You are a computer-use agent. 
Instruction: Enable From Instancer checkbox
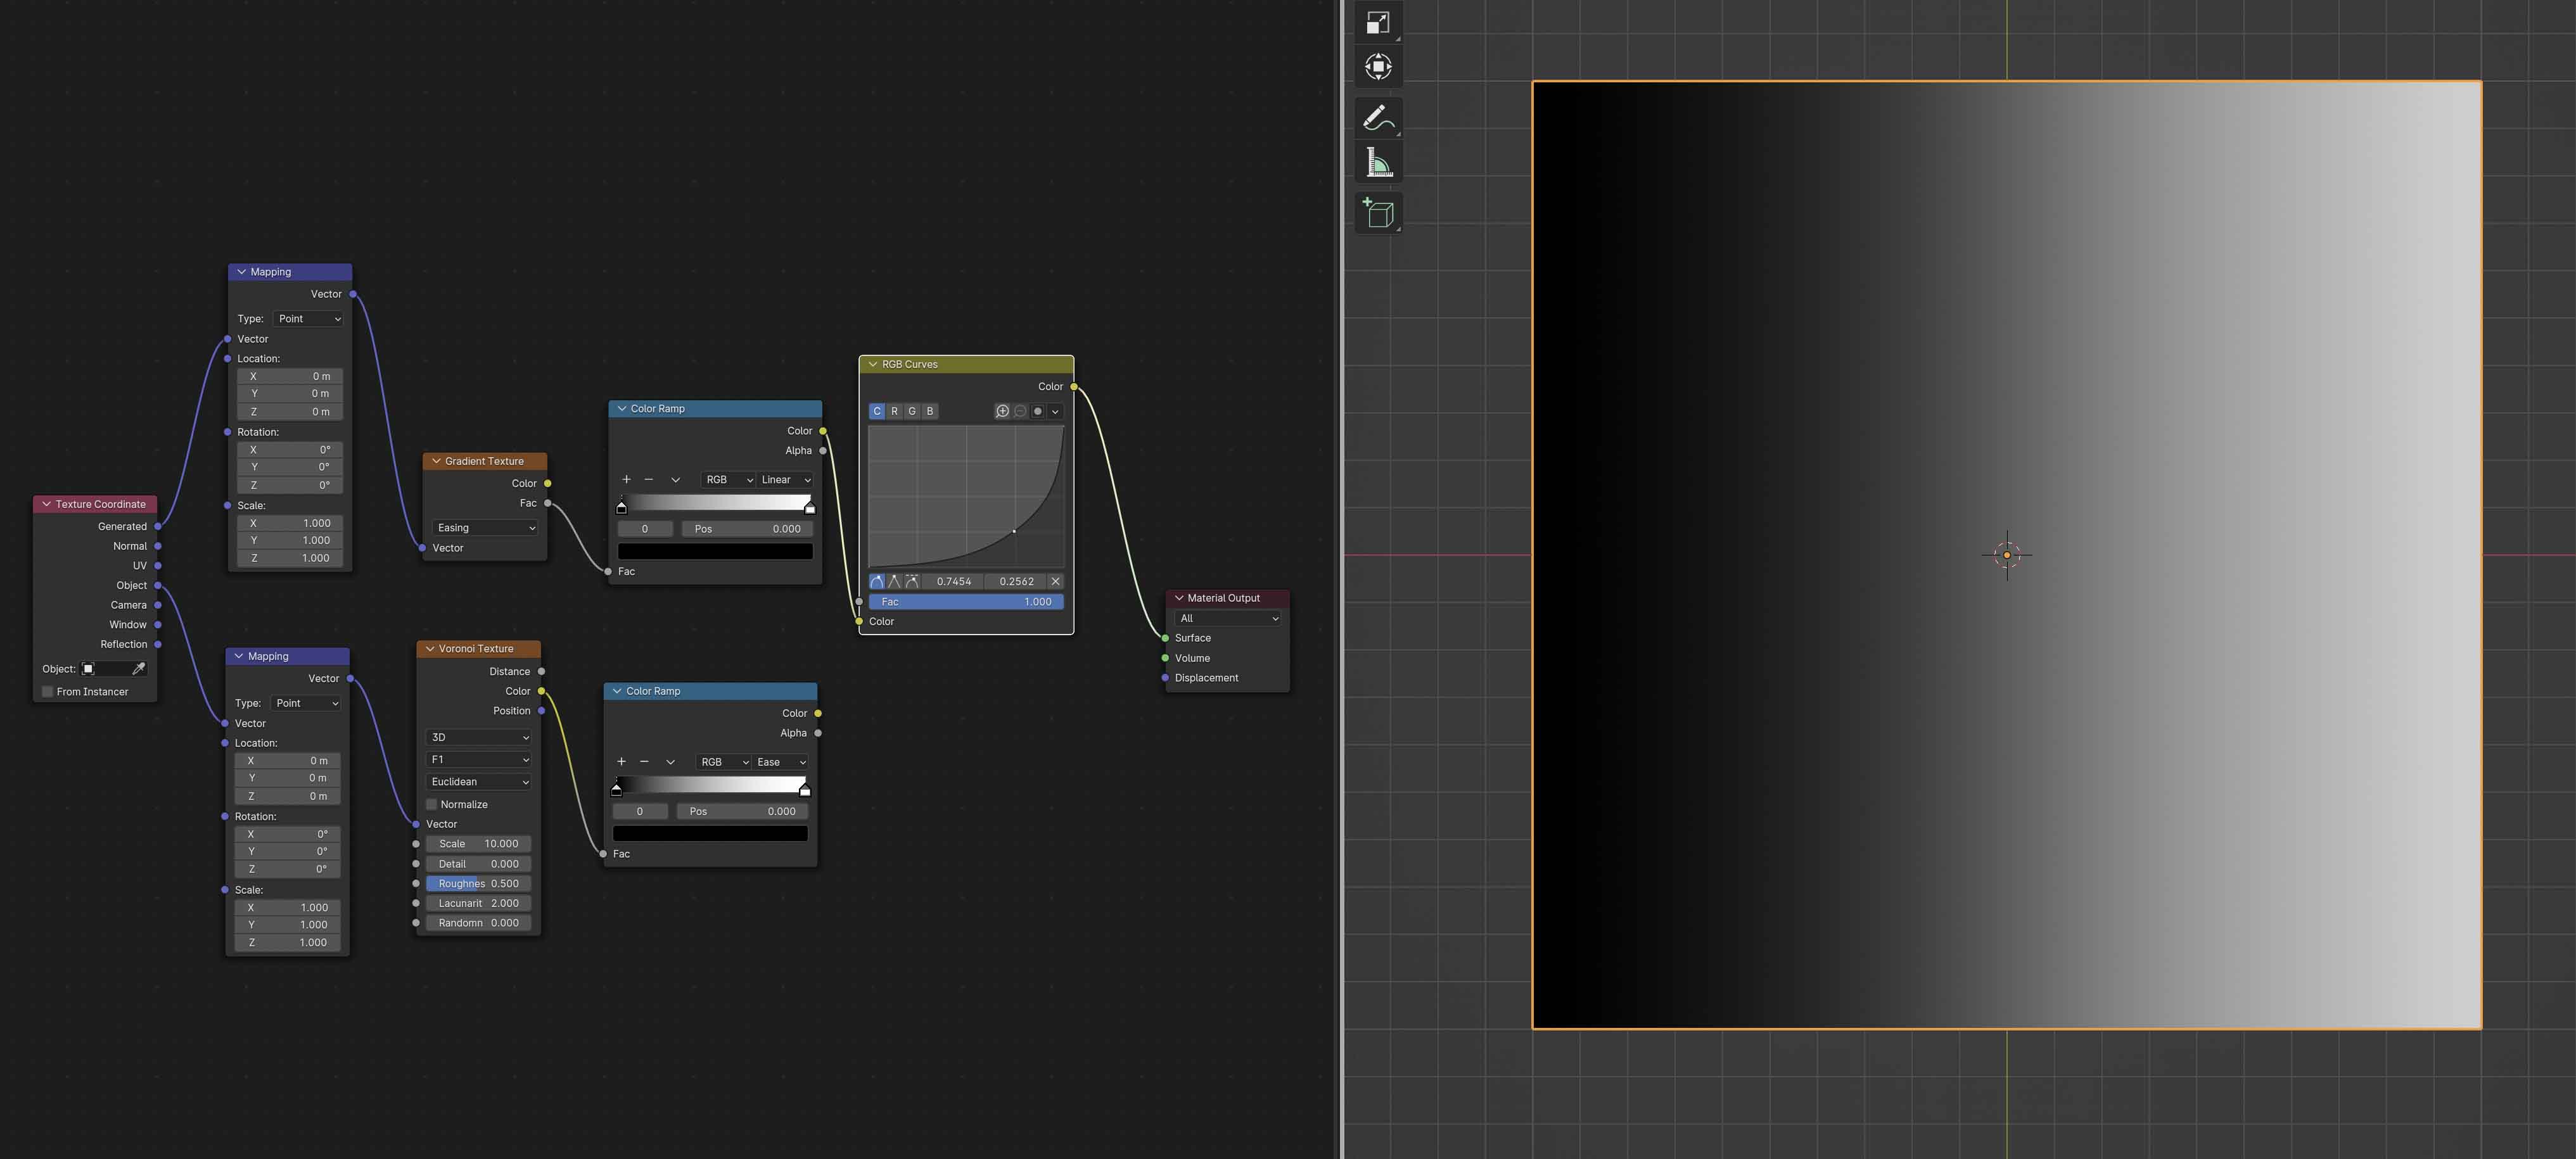click(47, 692)
